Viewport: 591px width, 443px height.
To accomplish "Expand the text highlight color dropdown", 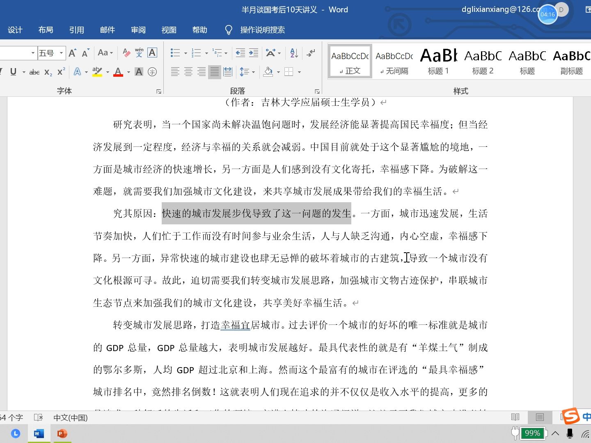I will pos(108,73).
